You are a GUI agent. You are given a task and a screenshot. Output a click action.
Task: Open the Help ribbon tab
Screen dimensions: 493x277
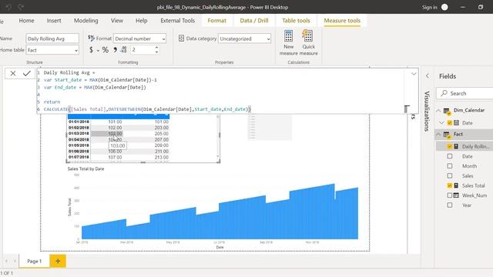pyautogui.click(x=141, y=21)
